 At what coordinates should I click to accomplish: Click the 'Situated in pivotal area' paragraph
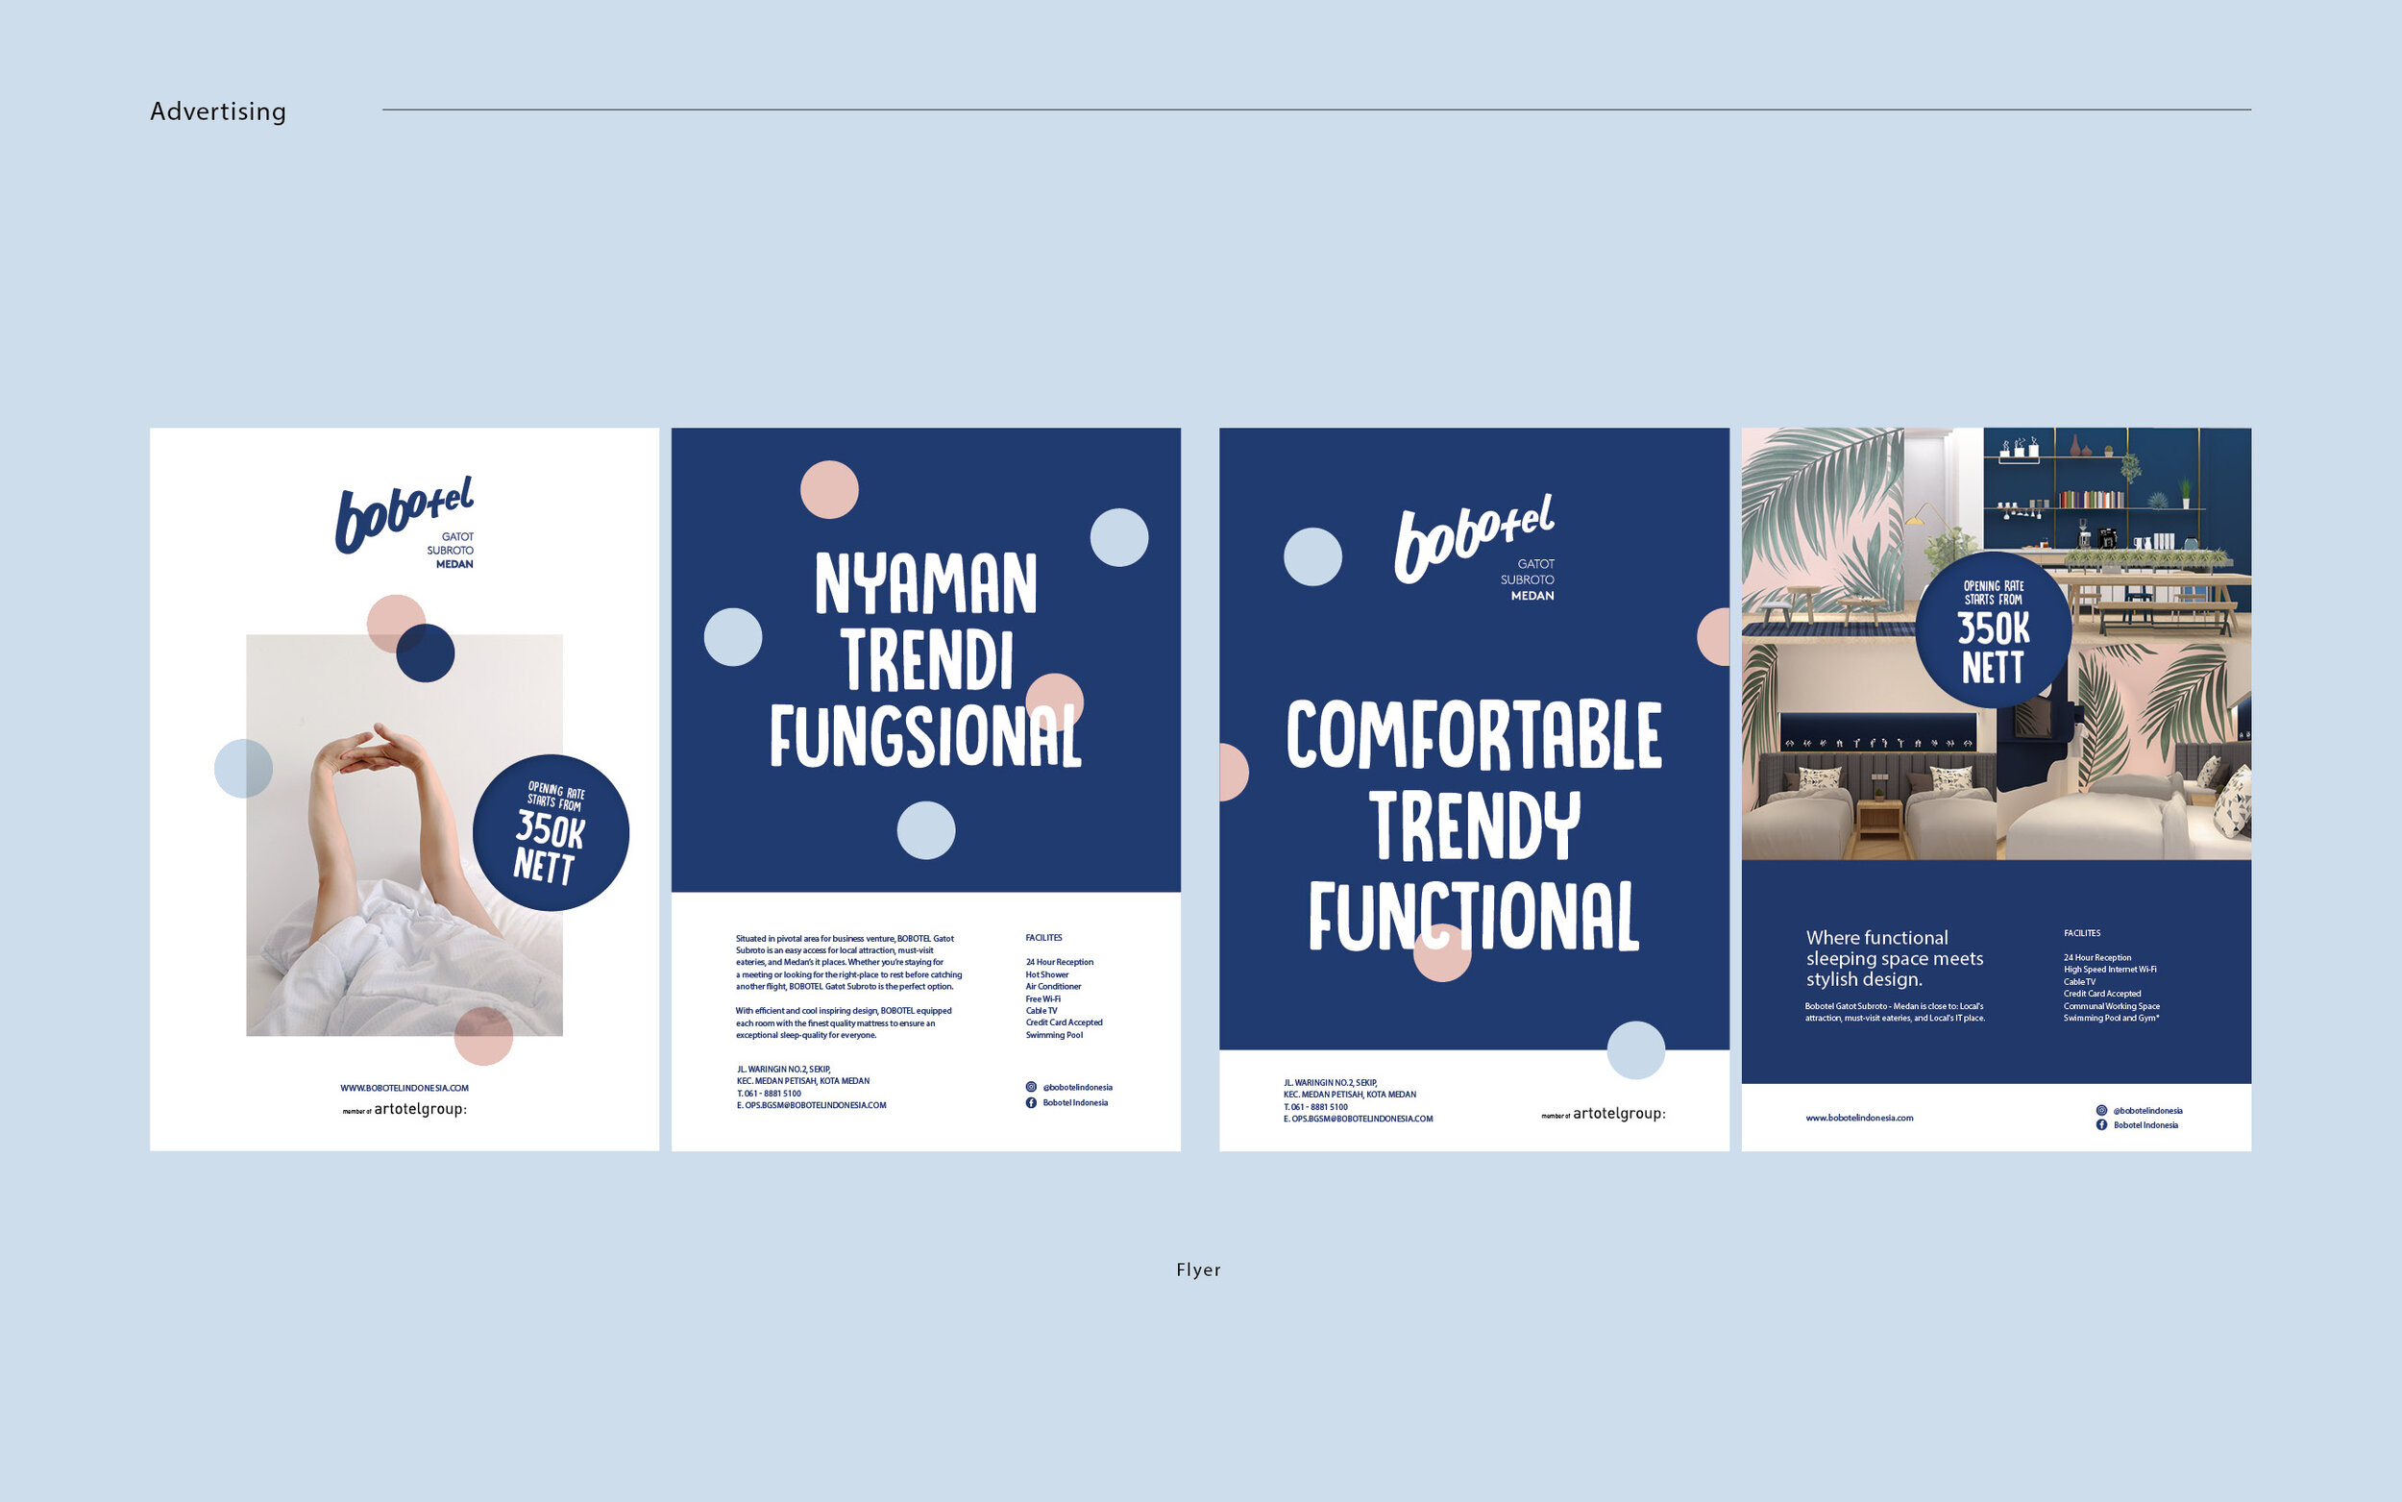coord(849,963)
